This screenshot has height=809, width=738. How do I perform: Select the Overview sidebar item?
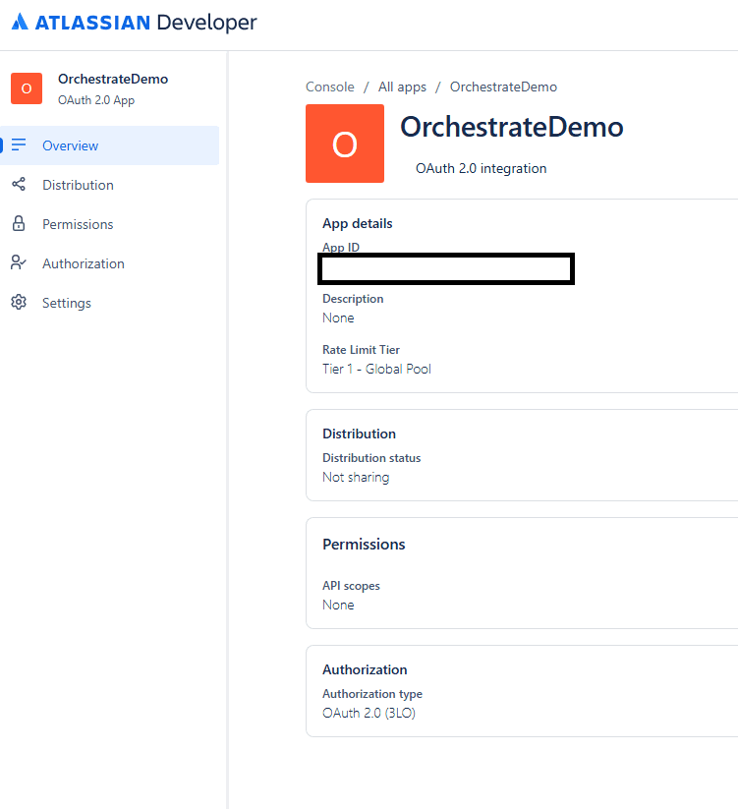tap(109, 145)
